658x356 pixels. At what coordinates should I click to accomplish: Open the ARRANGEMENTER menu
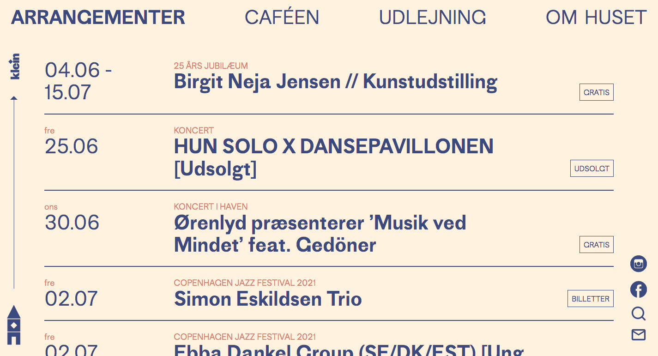point(98,18)
